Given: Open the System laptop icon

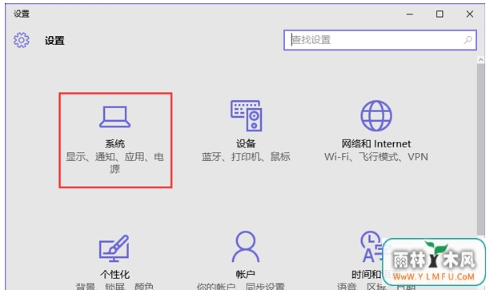Looking at the screenshot, I should point(114,117).
